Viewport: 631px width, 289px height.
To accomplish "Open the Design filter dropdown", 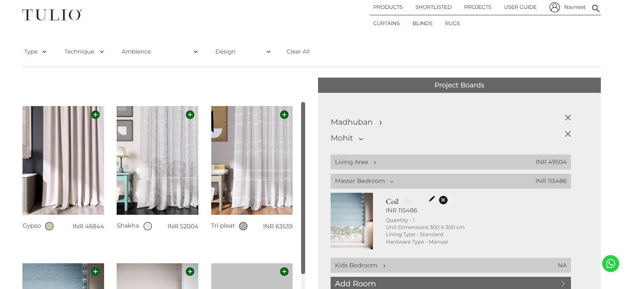I will [x=243, y=51].
